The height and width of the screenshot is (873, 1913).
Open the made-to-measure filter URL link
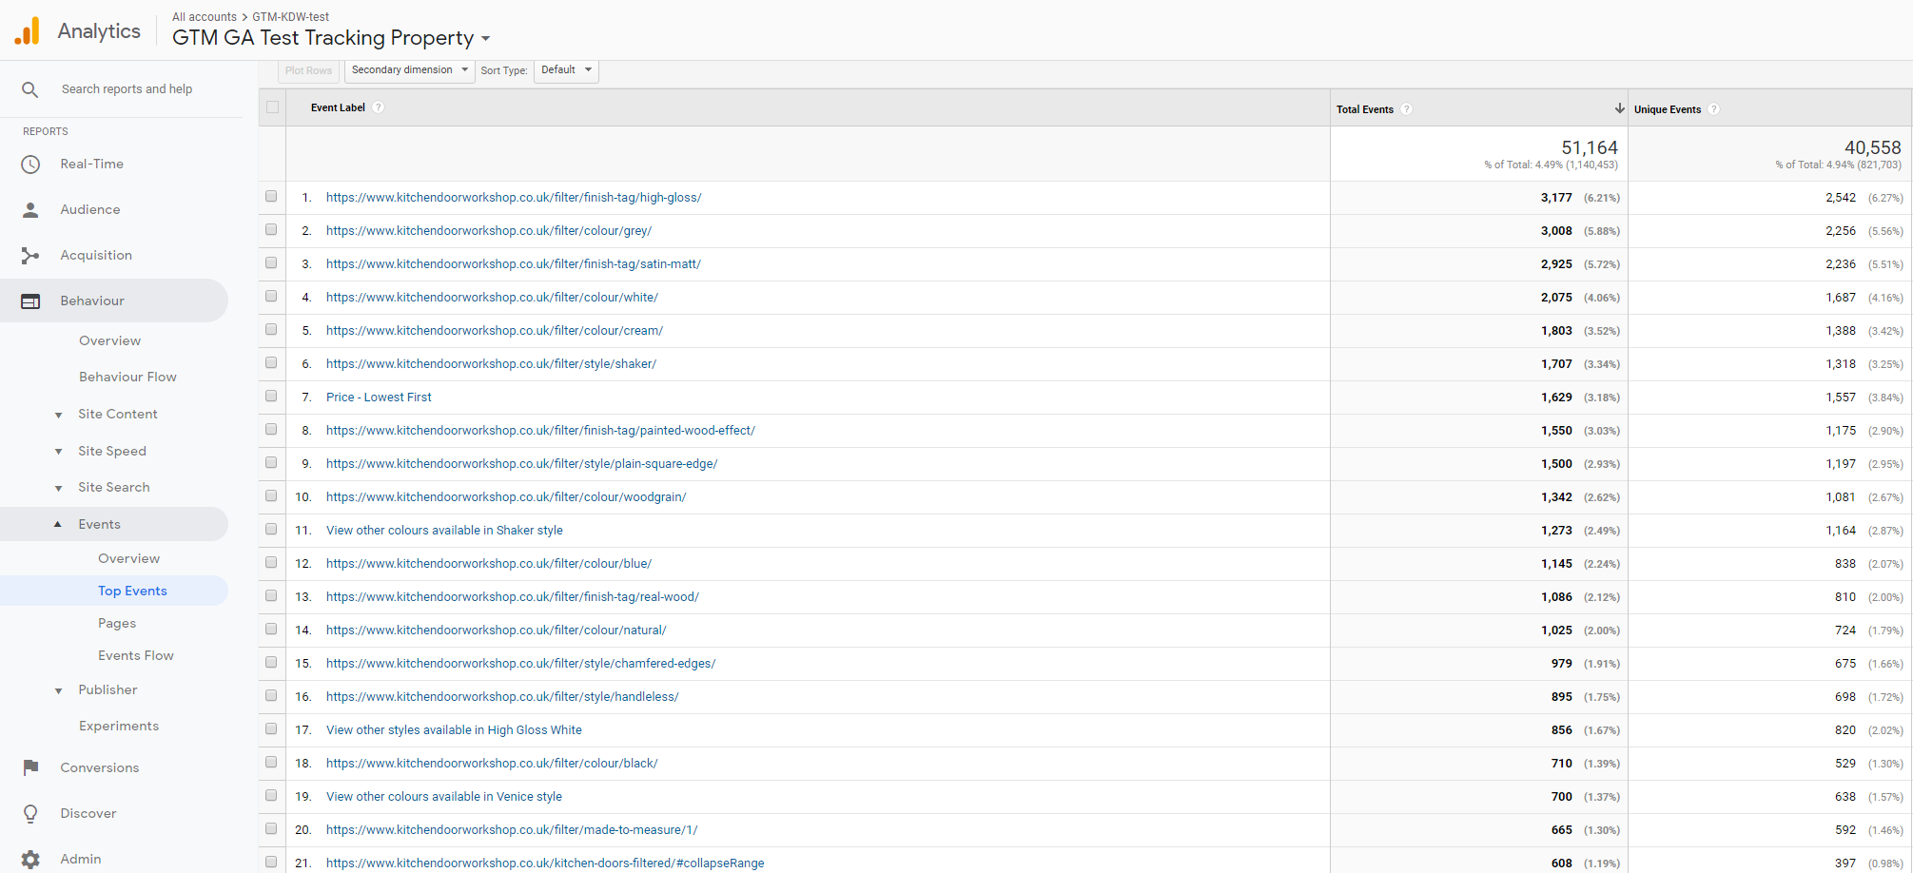[512, 830]
